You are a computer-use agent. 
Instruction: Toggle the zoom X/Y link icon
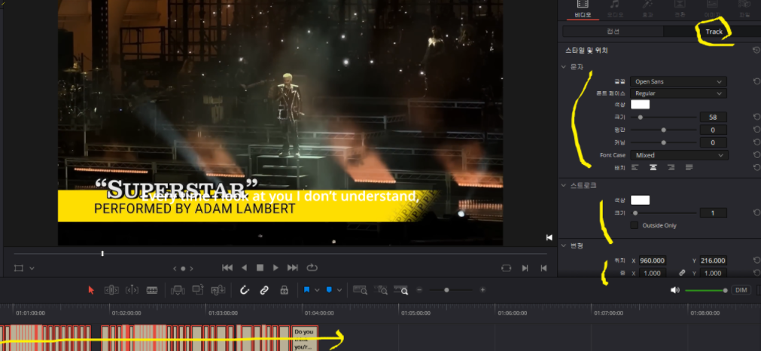(x=682, y=273)
